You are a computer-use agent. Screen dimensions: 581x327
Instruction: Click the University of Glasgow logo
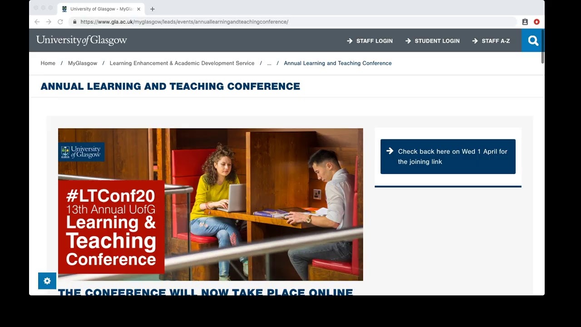[x=82, y=40]
